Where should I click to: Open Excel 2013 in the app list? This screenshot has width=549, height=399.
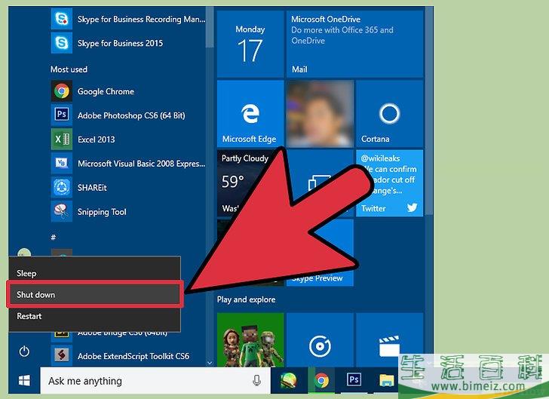96,140
